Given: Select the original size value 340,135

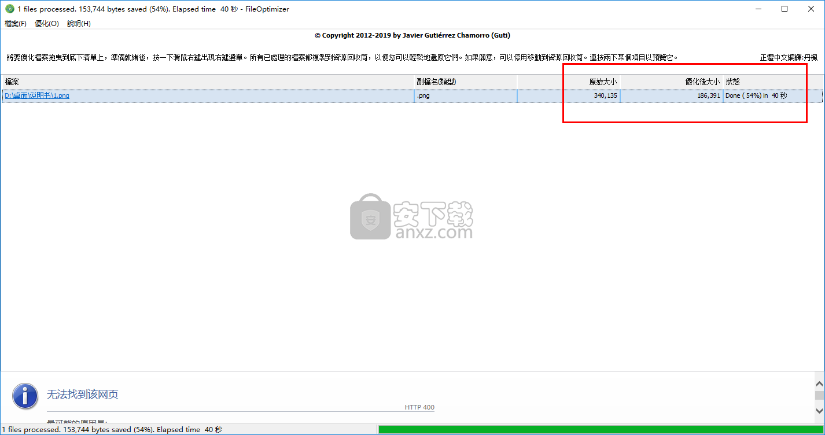Looking at the screenshot, I should [606, 95].
